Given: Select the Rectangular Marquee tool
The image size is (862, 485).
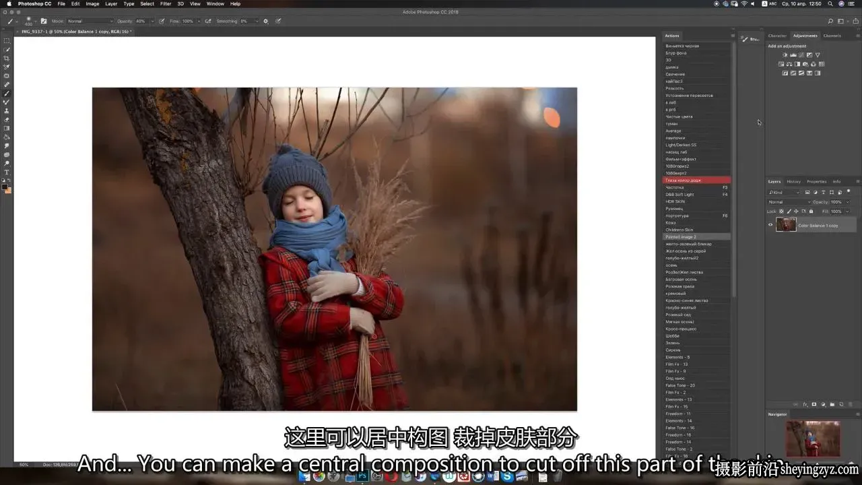Looking at the screenshot, I should 7,40.
